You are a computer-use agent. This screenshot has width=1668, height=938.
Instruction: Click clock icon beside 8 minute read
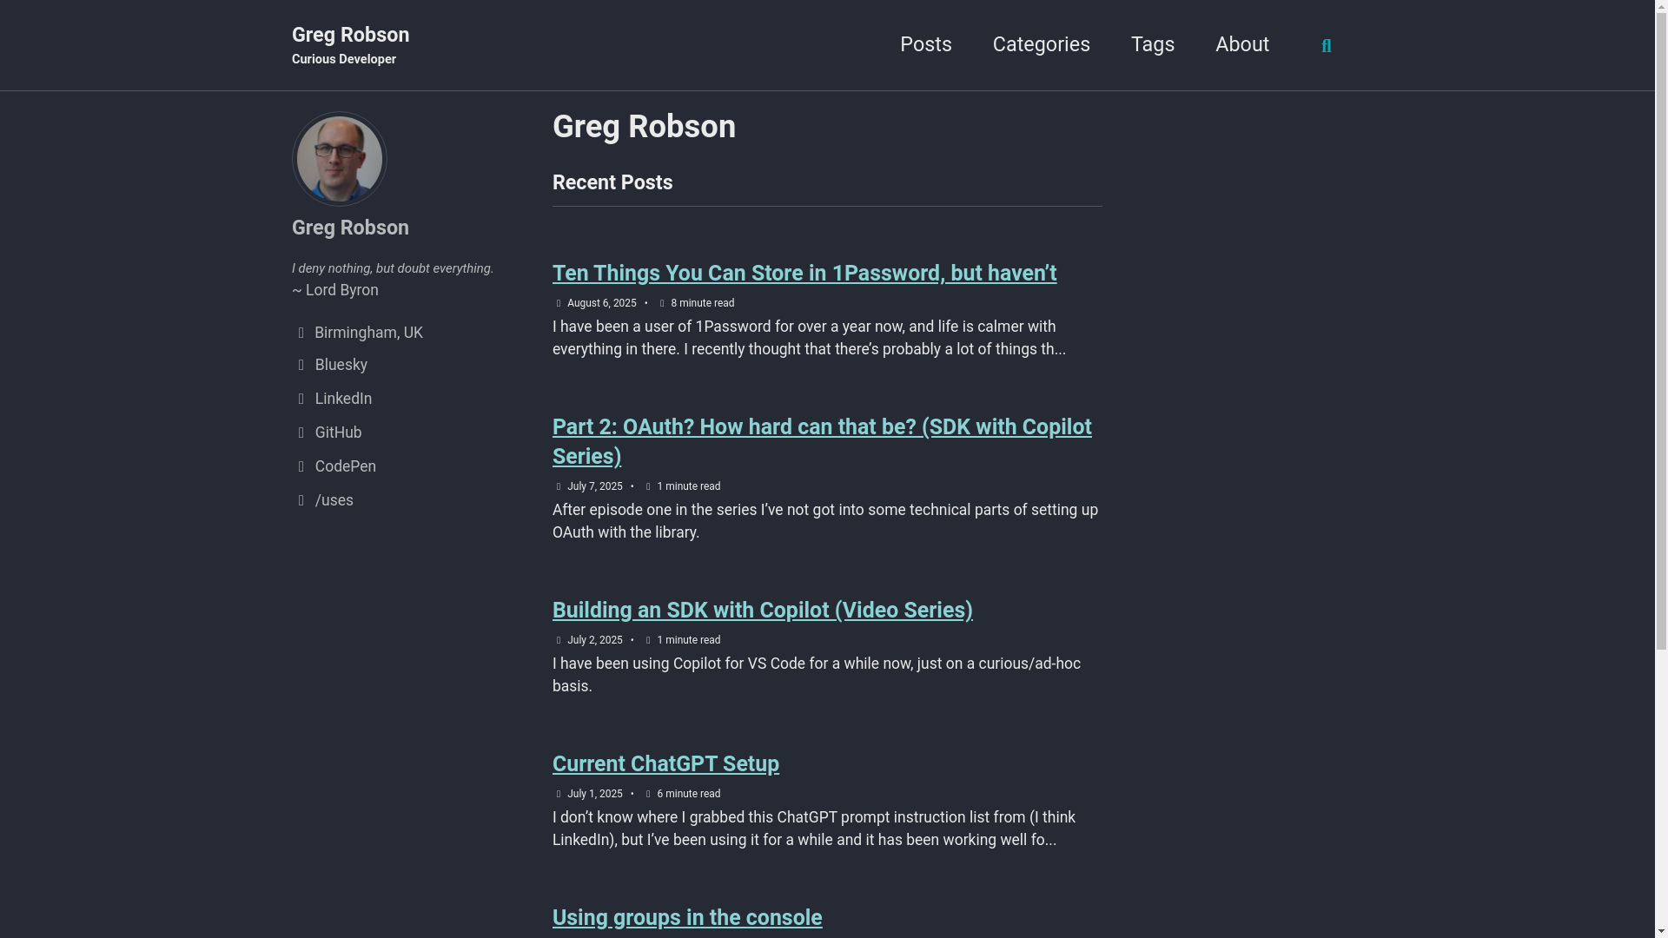pyautogui.click(x=662, y=303)
